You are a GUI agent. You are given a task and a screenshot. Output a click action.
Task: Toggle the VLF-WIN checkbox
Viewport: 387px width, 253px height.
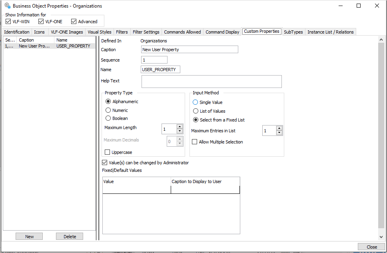[x=8, y=22]
